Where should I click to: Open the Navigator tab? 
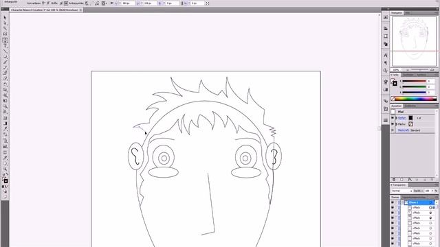click(x=397, y=13)
